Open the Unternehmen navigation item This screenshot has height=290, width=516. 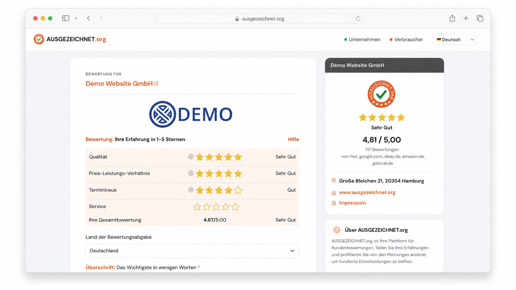click(362, 39)
